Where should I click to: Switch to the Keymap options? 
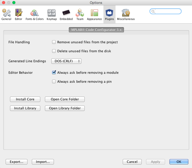click(52, 15)
